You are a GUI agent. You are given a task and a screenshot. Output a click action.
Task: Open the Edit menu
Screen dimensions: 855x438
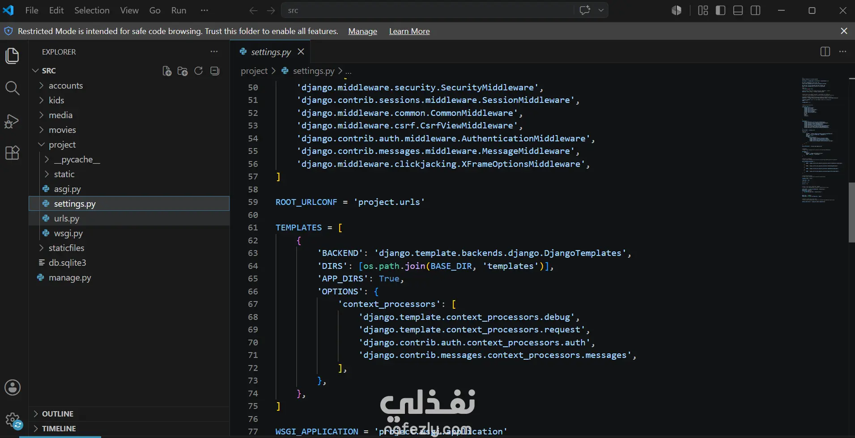pos(56,10)
